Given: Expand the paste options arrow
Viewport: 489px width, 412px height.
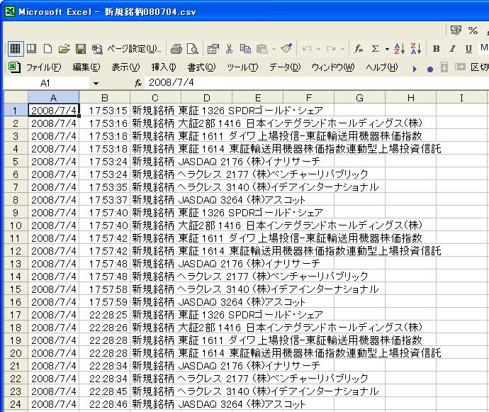Looking at the screenshot, I should pyautogui.click(x=274, y=49).
